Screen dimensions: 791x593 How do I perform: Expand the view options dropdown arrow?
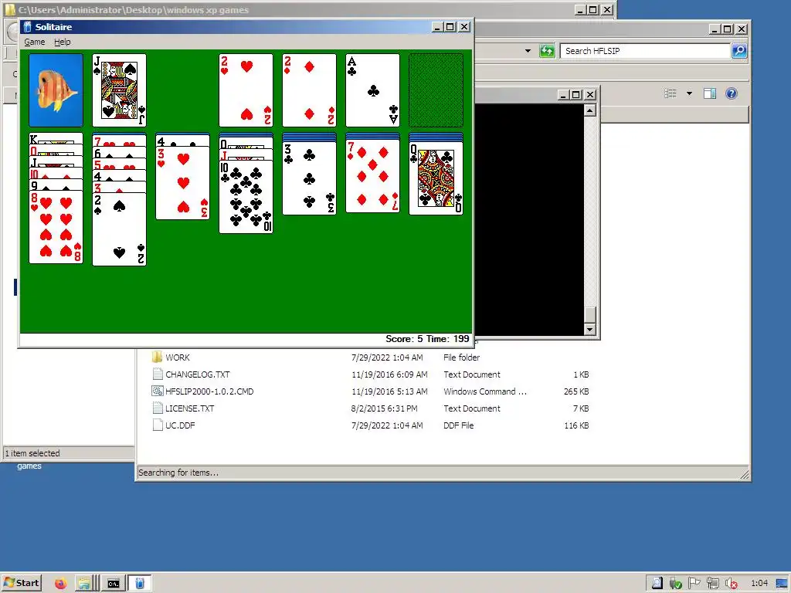click(689, 93)
